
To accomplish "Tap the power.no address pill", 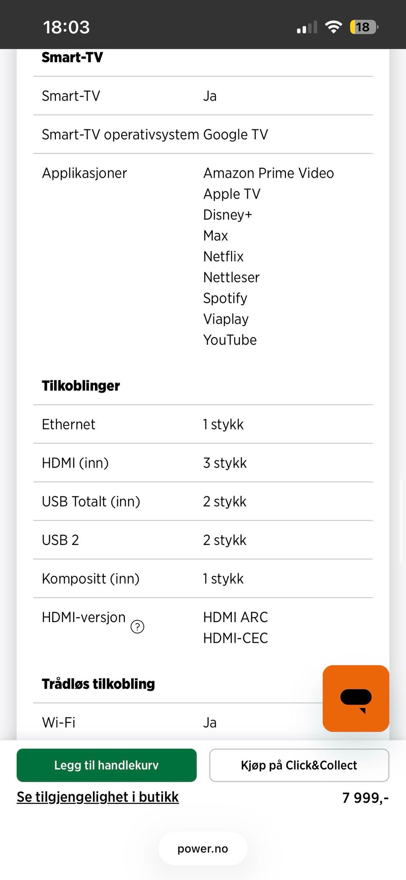I will [203, 849].
